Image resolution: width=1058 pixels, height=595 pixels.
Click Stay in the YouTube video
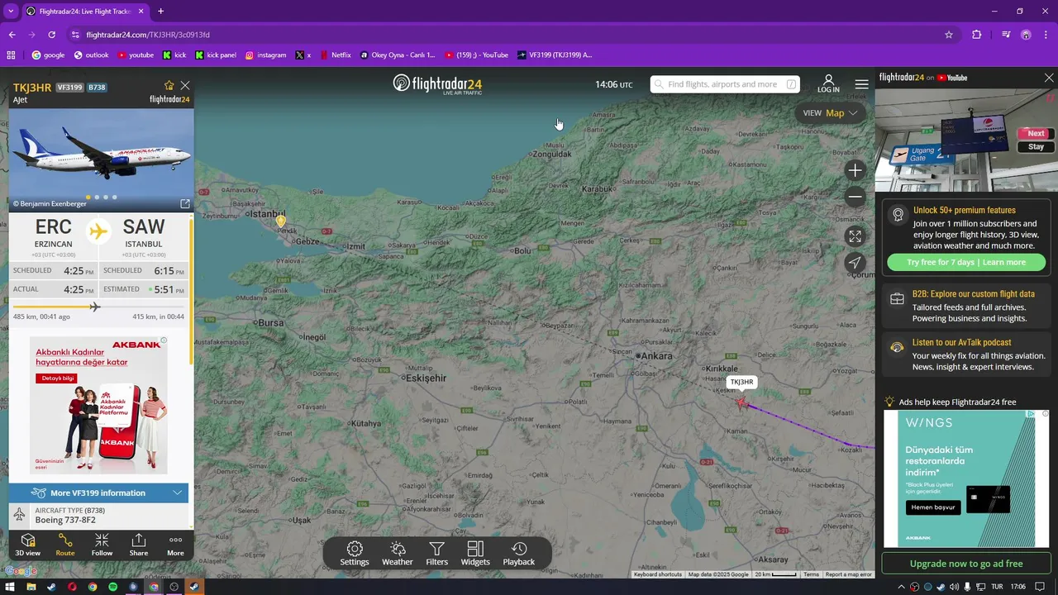click(x=1036, y=146)
